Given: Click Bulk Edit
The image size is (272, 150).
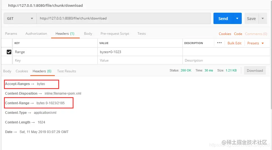Looking at the screenshot, I should (x=234, y=43).
